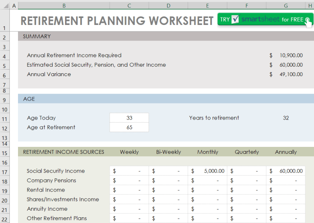Viewport: 314px width, 223px height.
Task: Click the Years to retirement value
Action: (x=286, y=118)
